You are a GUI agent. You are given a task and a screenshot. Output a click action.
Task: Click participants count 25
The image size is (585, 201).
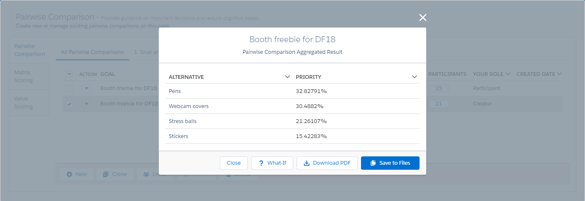pos(438,88)
